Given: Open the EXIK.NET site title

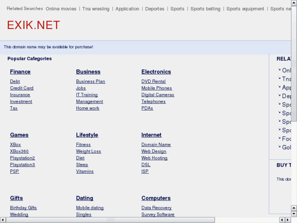Looking at the screenshot, I should tap(33, 25).
